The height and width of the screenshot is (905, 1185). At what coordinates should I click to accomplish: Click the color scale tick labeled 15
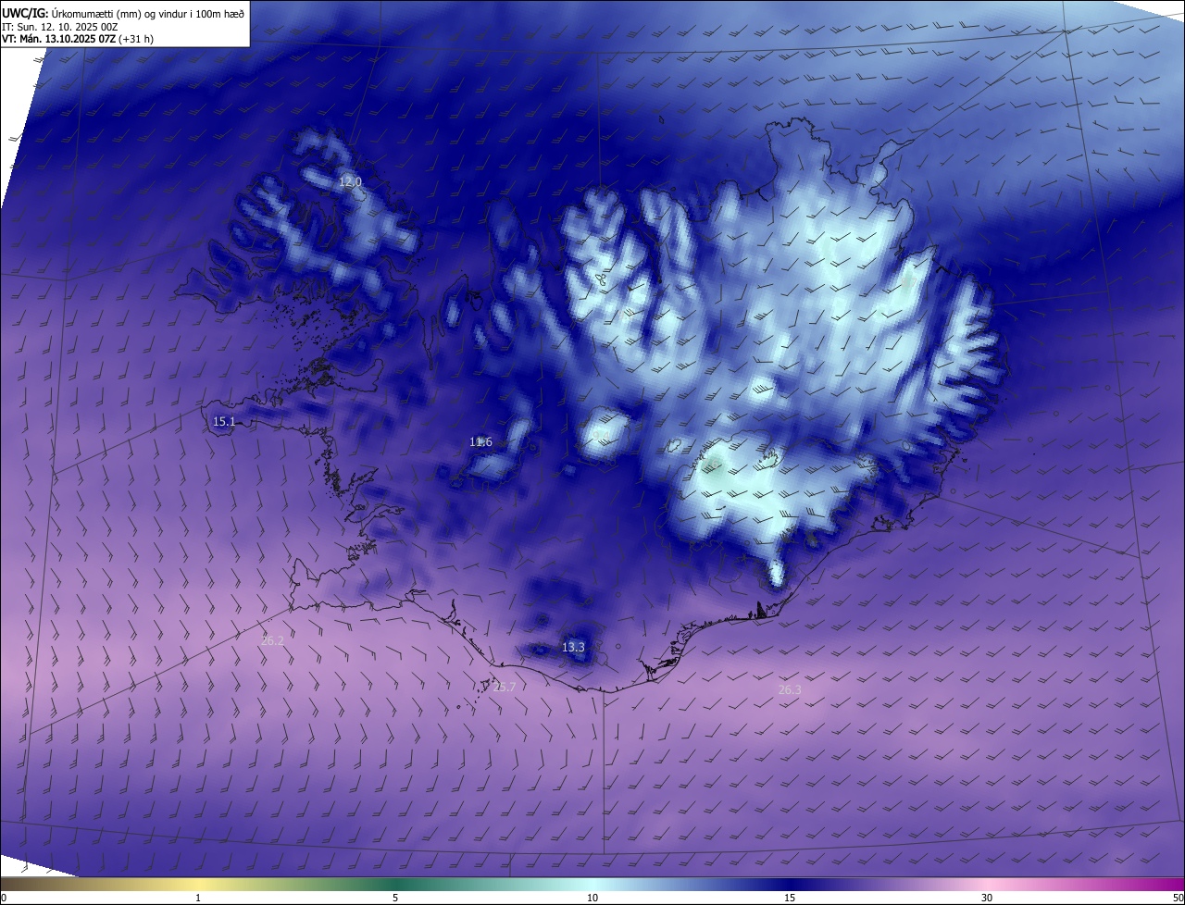tap(790, 898)
